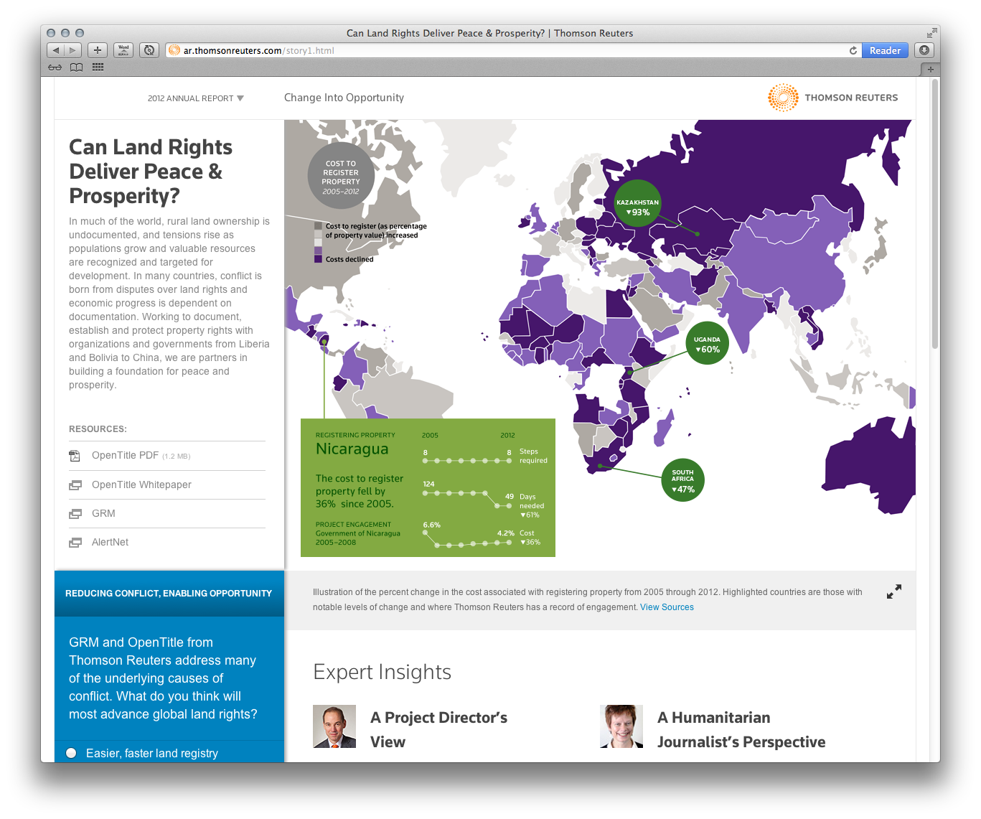Click the gray 'cost increased' legend swatch
The height and width of the screenshot is (819, 981).
click(318, 226)
